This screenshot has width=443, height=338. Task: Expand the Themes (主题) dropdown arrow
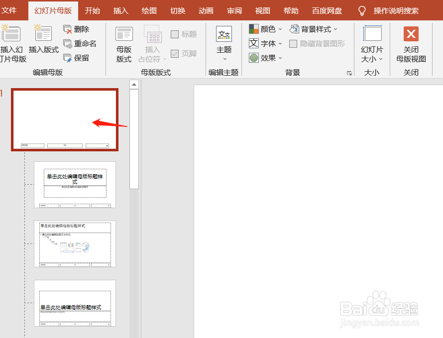pos(225,59)
